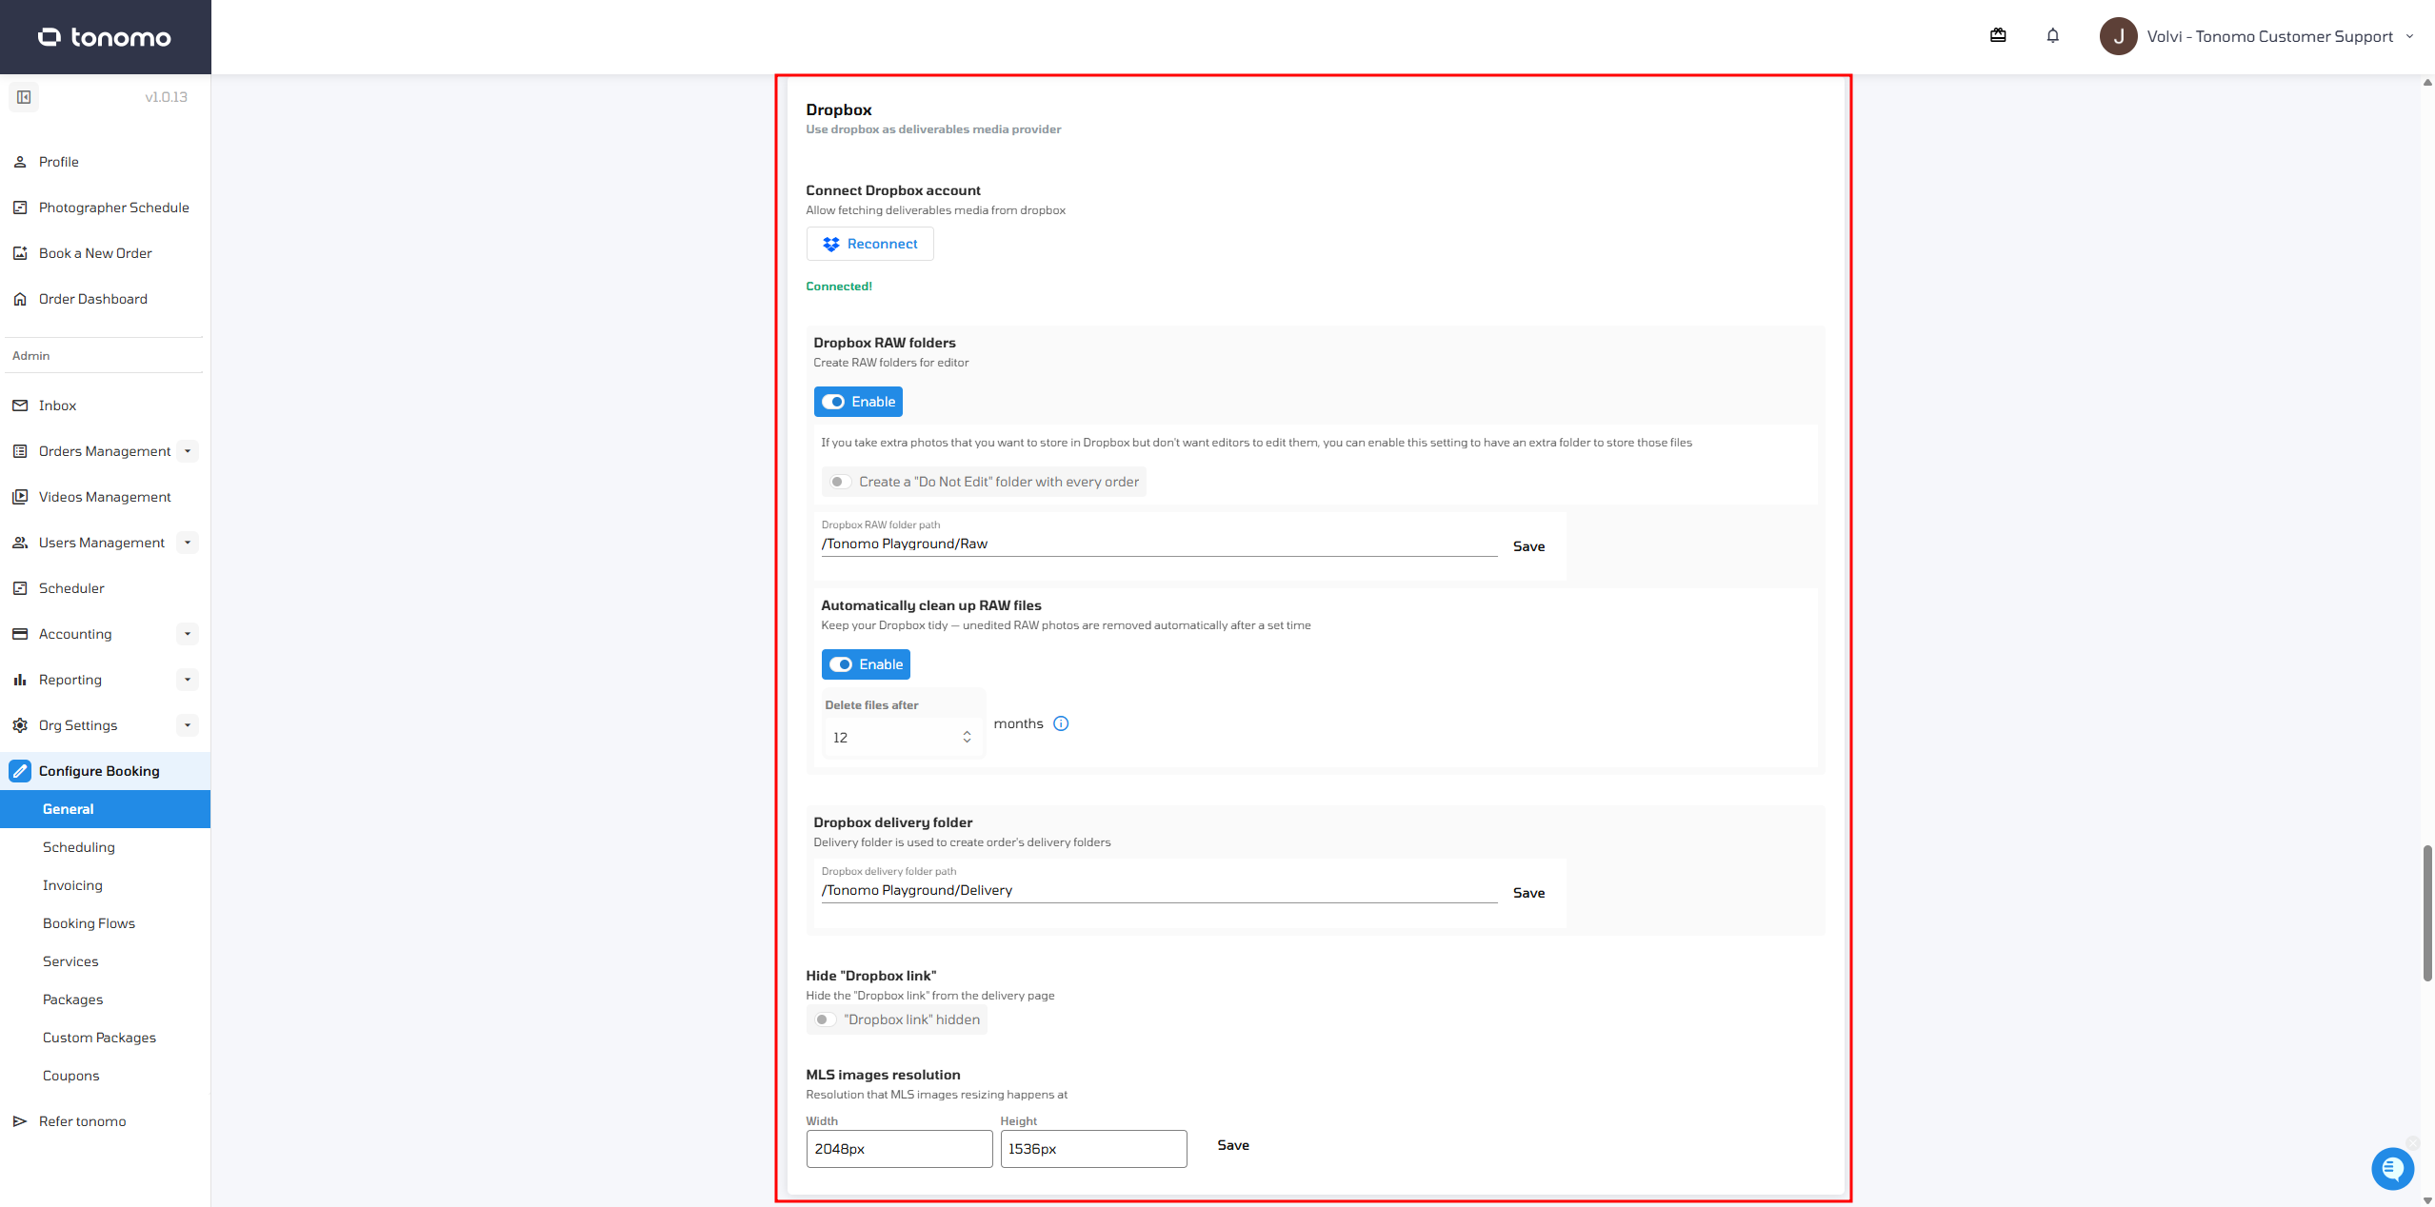Expand the Orders Management submenu arrow
Screen dimensions: 2435x1207
click(x=188, y=451)
